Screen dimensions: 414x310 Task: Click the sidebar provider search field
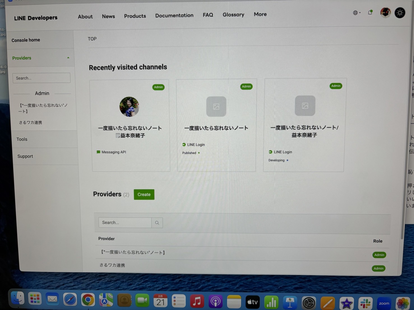click(x=41, y=78)
